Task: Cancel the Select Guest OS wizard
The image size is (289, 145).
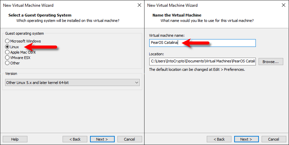Action: tap(130, 139)
